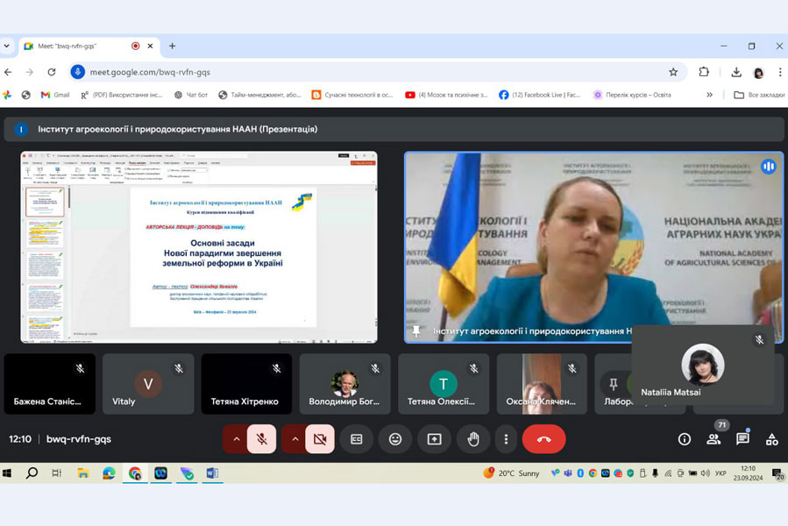This screenshot has width=788, height=526.
Task: Click the weather widget 20°C Sunny
Action: click(x=511, y=473)
